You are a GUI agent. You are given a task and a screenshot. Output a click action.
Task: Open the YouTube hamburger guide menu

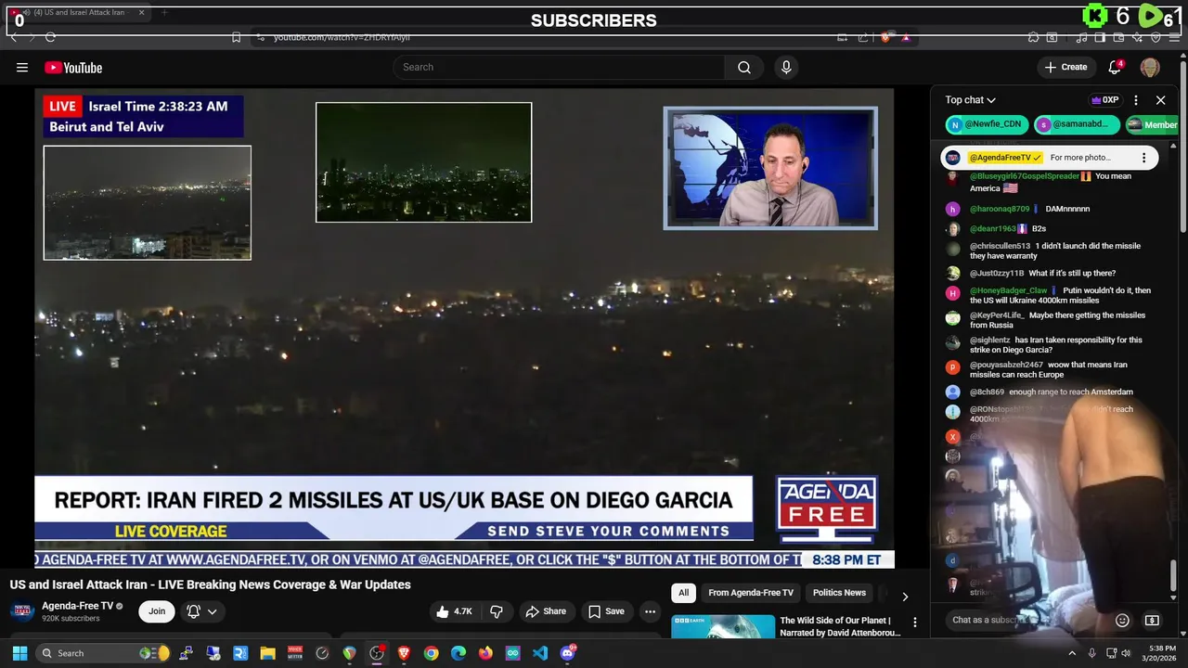coord(22,67)
